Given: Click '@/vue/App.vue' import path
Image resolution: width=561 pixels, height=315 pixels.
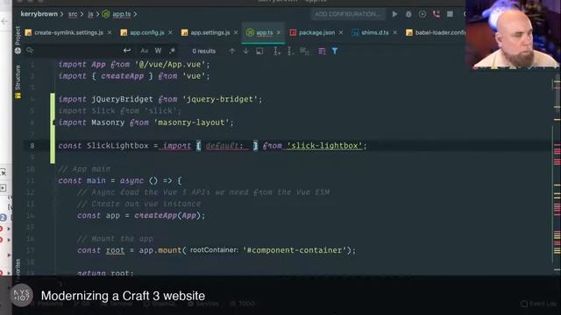Looking at the screenshot, I should click(x=170, y=65).
